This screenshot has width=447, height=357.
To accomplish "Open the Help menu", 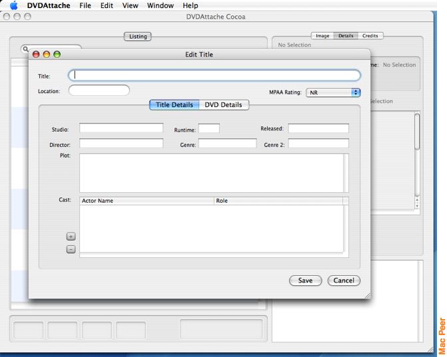I will [190, 5].
